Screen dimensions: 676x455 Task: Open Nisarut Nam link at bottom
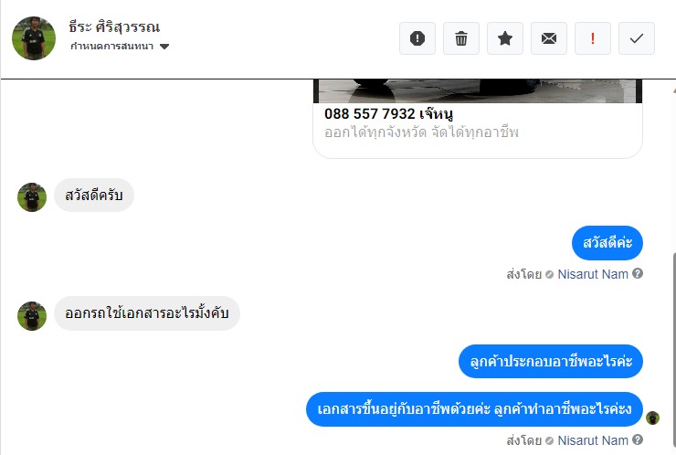point(593,440)
